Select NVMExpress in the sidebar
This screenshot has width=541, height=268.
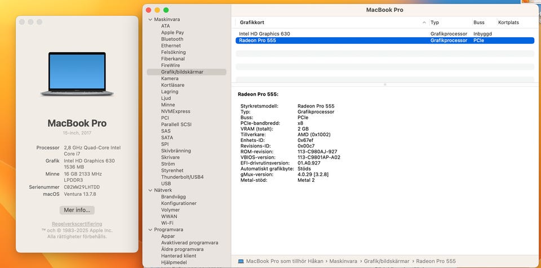point(176,111)
